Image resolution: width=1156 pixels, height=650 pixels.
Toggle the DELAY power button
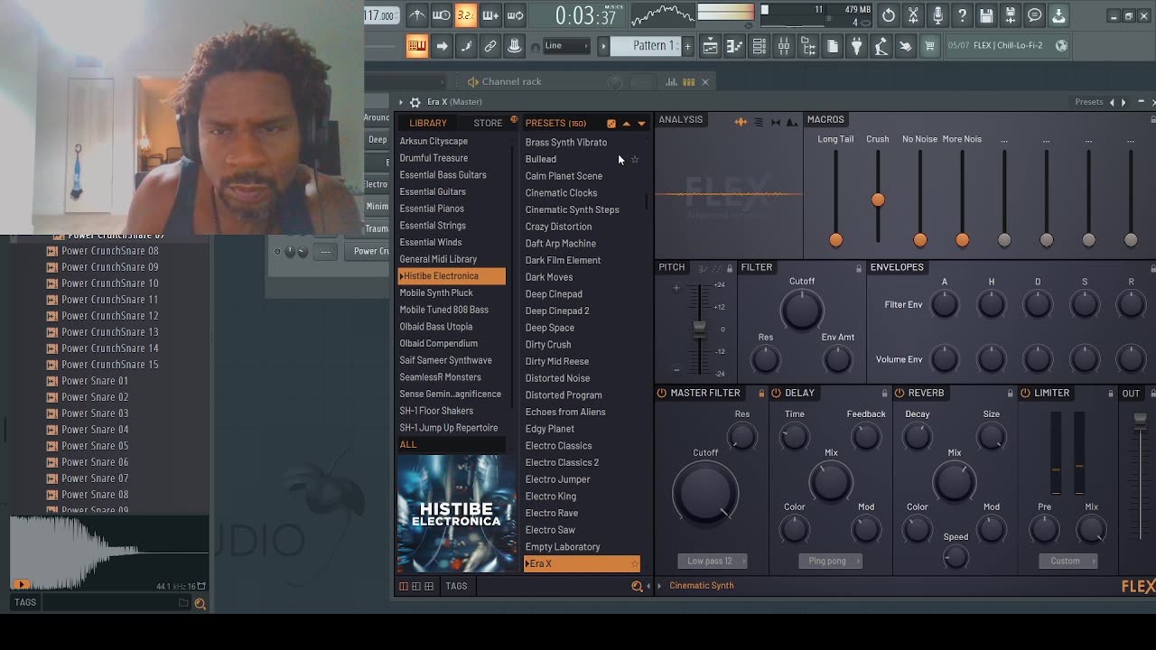pos(776,394)
